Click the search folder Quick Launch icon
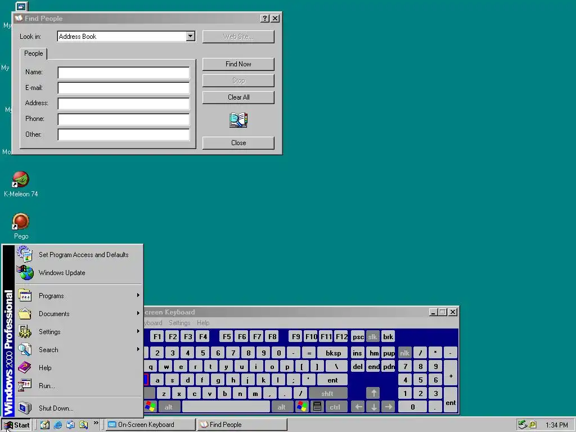 (x=83, y=425)
